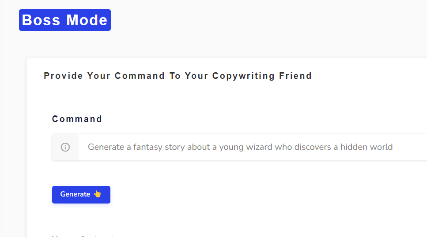Click the Generate button
The image size is (427, 237).
[81, 195]
